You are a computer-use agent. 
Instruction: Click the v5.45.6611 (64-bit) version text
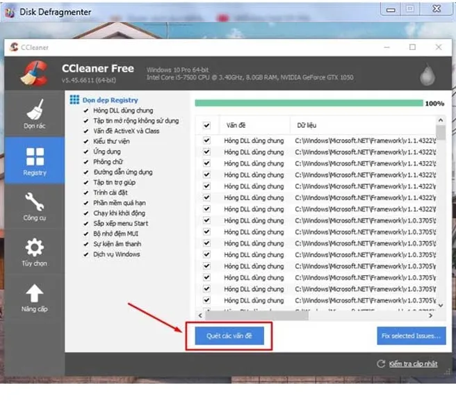click(89, 80)
